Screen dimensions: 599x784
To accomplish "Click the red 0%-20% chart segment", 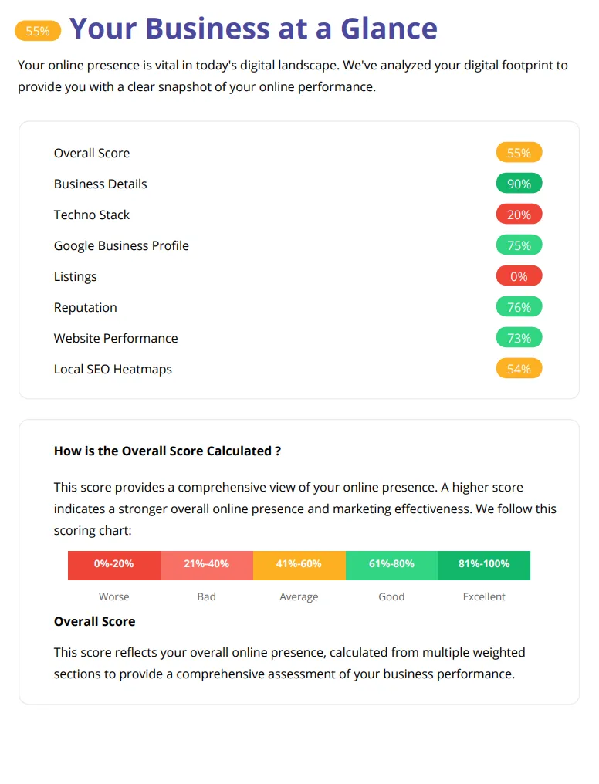I will [x=114, y=566].
